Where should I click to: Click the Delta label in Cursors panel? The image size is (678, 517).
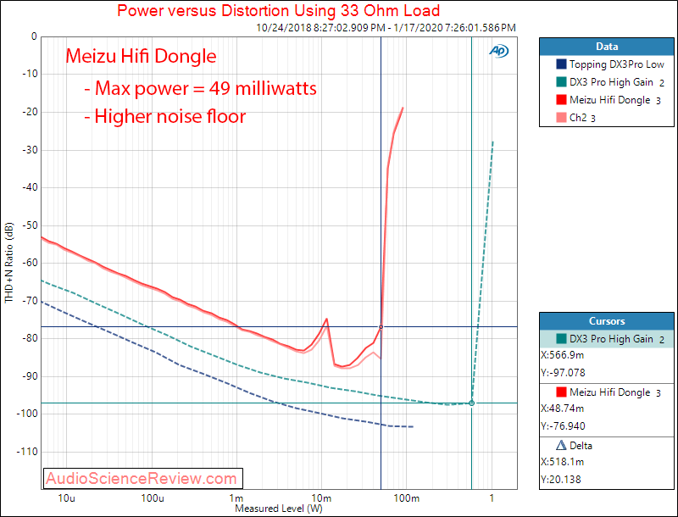coord(581,446)
